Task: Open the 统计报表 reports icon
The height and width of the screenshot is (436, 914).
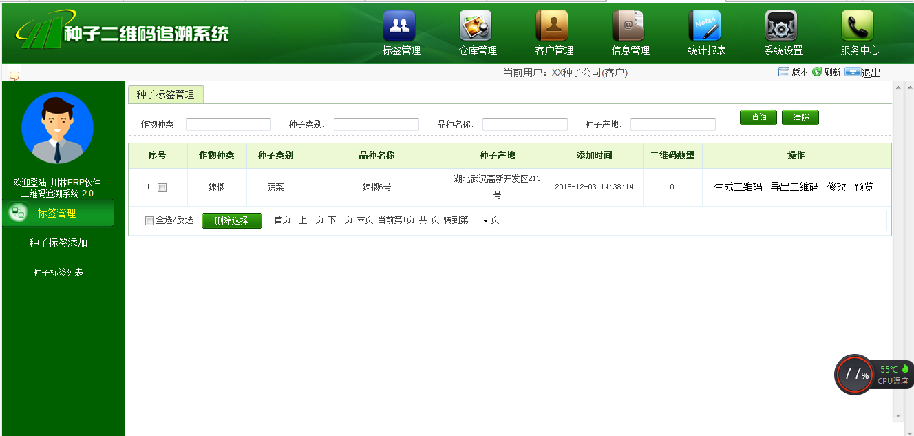Action: [704, 28]
